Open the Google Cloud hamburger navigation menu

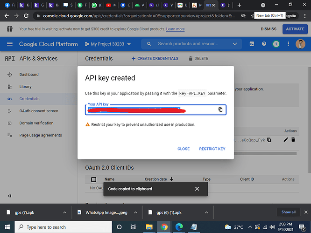click(10, 44)
